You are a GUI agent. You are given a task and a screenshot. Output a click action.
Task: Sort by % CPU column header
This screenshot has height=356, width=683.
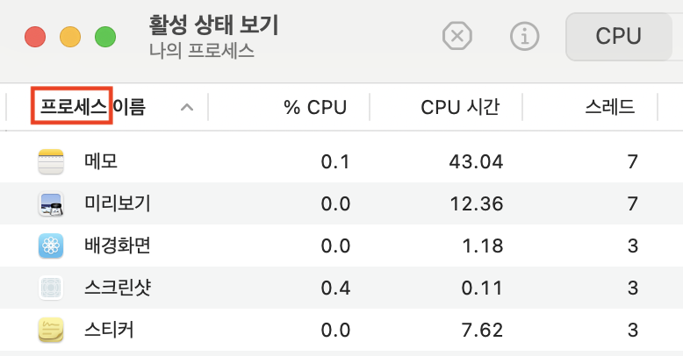pyautogui.click(x=315, y=107)
